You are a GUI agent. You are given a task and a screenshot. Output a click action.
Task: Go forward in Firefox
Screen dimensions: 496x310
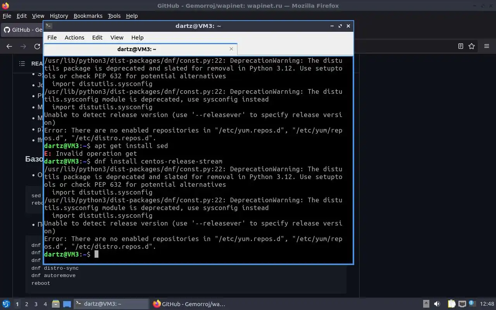tap(23, 46)
